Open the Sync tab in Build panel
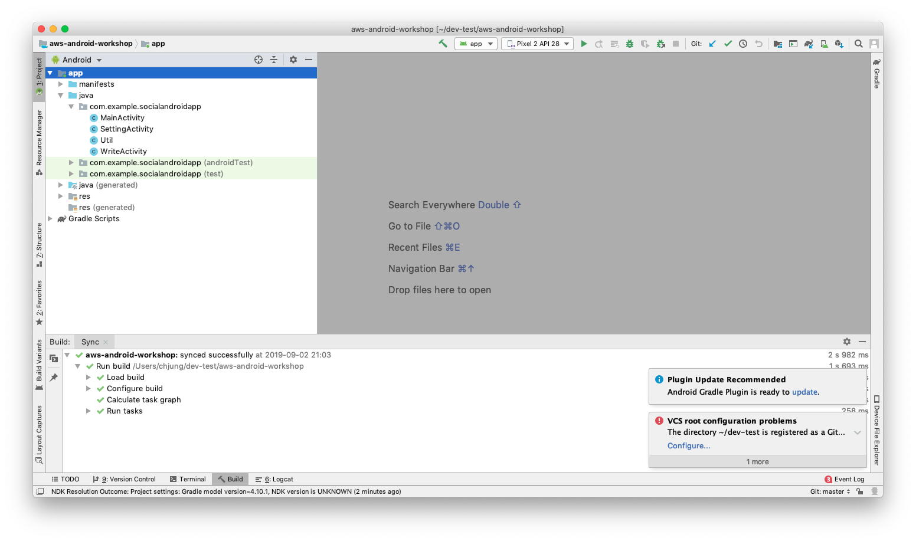 [x=90, y=342]
